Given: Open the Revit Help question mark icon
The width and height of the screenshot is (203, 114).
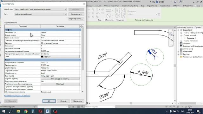Looking at the screenshot, I should [180, 2].
